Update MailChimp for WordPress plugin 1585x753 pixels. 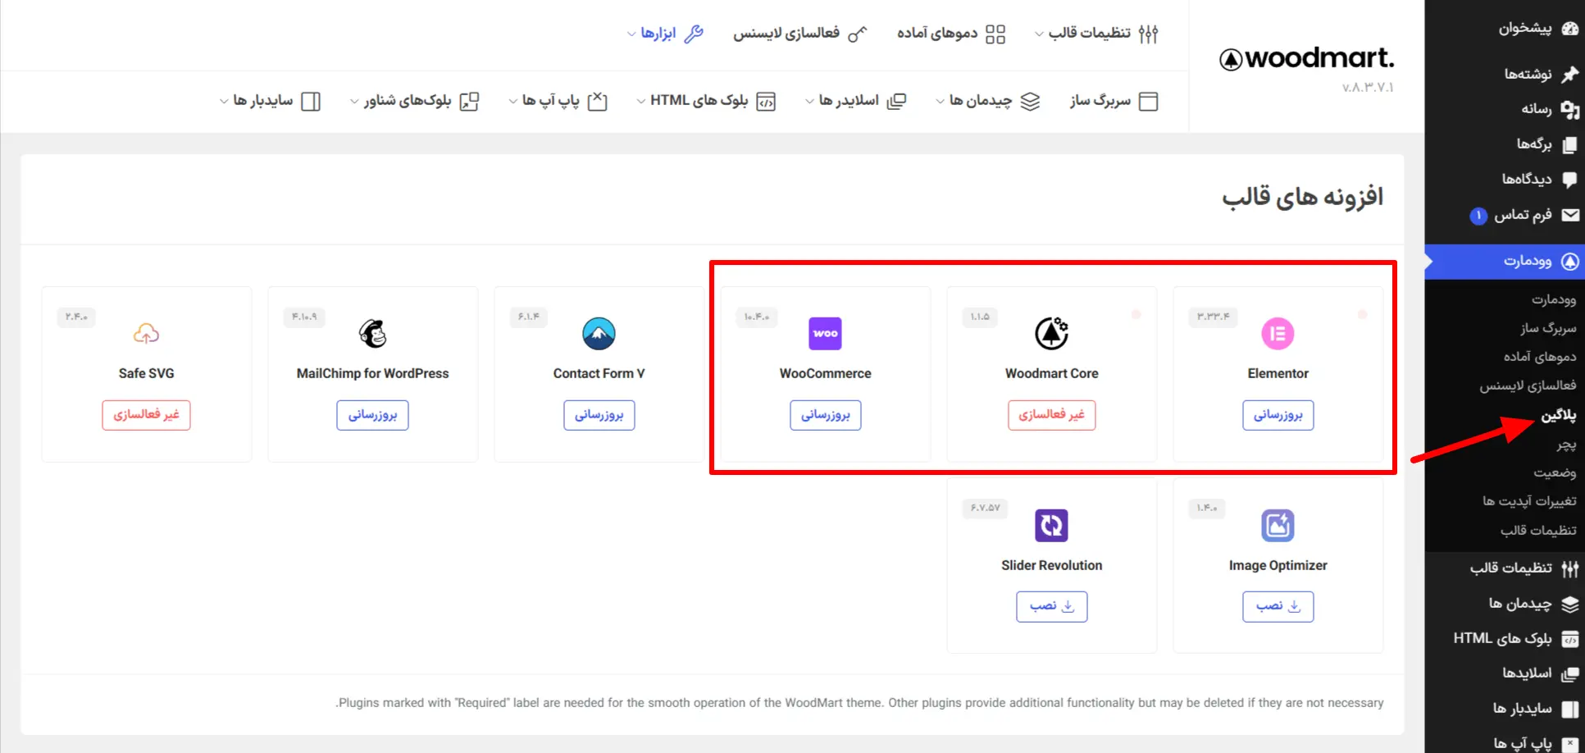(372, 415)
